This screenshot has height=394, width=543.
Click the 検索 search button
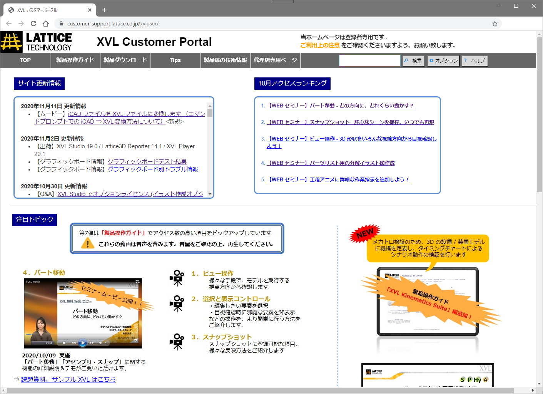click(414, 60)
